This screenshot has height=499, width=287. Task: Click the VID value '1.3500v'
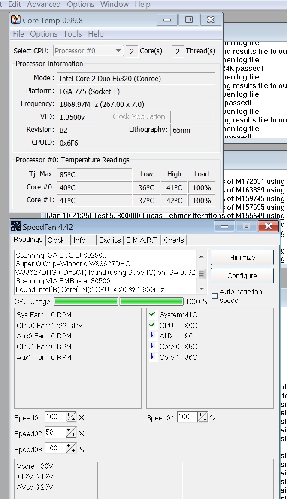click(79, 117)
